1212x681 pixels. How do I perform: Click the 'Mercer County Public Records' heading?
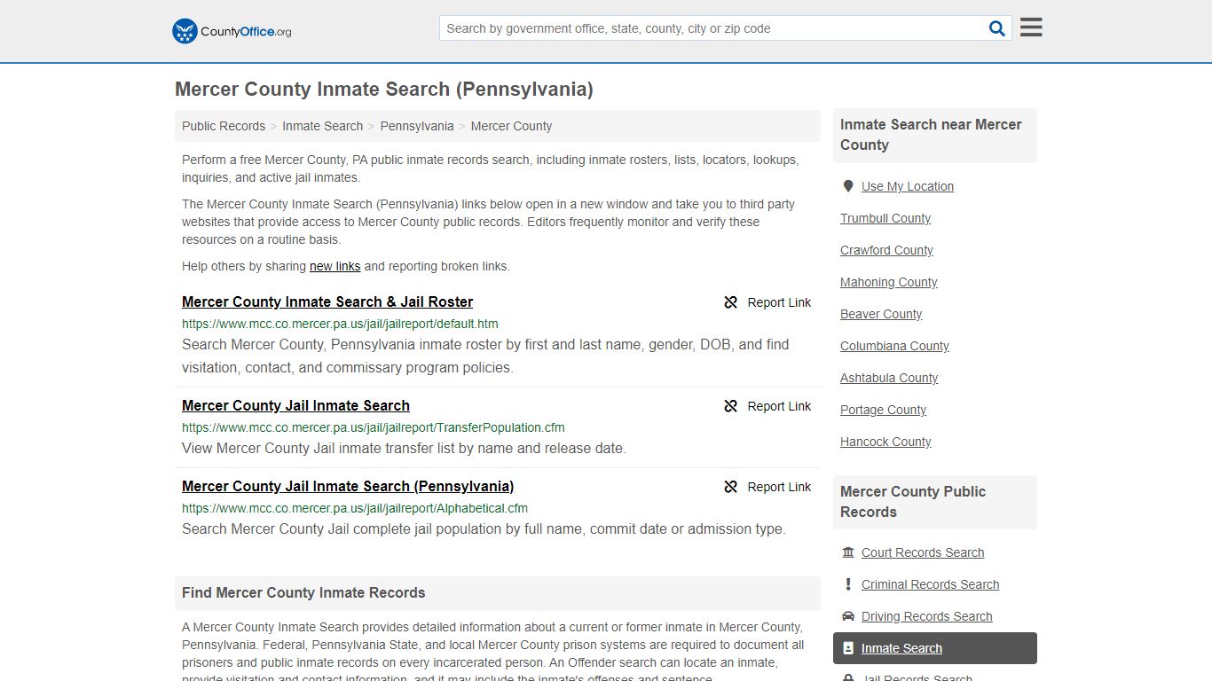[x=913, y=502]
